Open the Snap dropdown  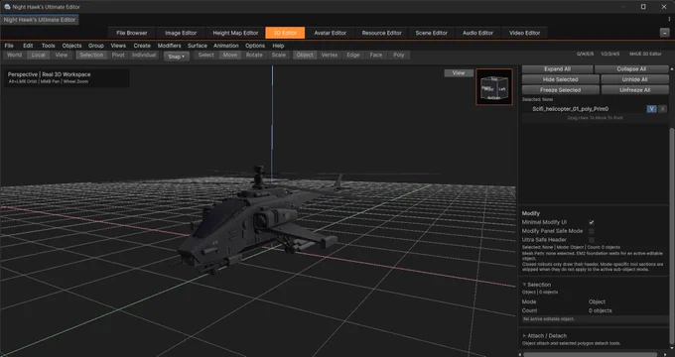(177, 57)
